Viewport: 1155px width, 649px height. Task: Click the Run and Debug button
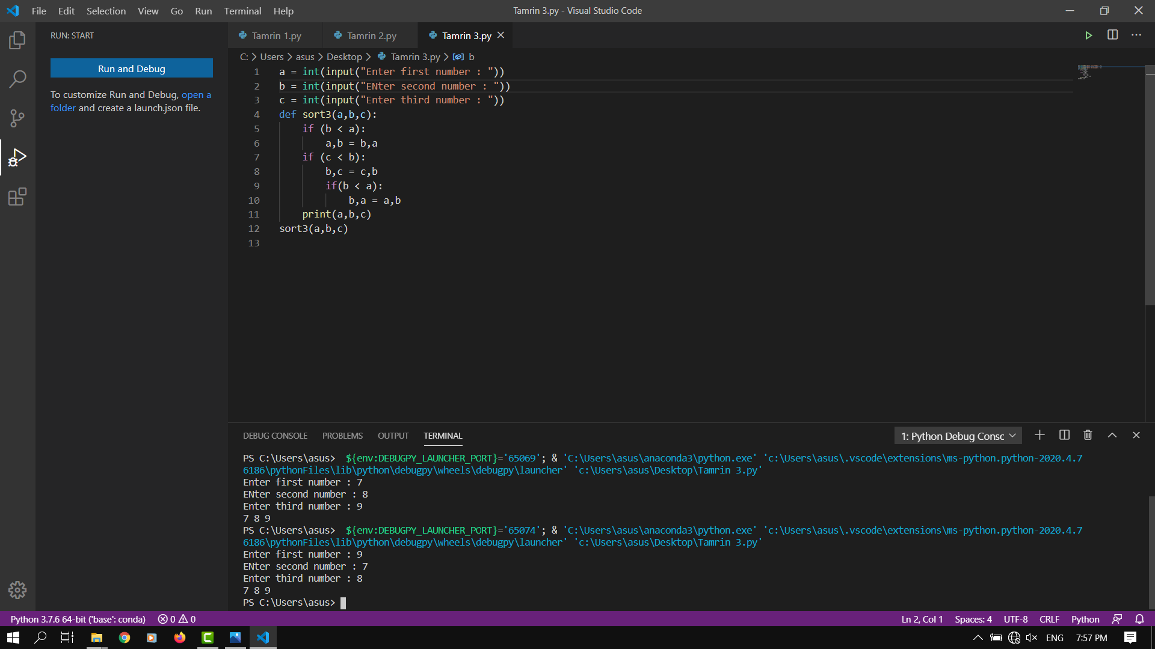132,69
